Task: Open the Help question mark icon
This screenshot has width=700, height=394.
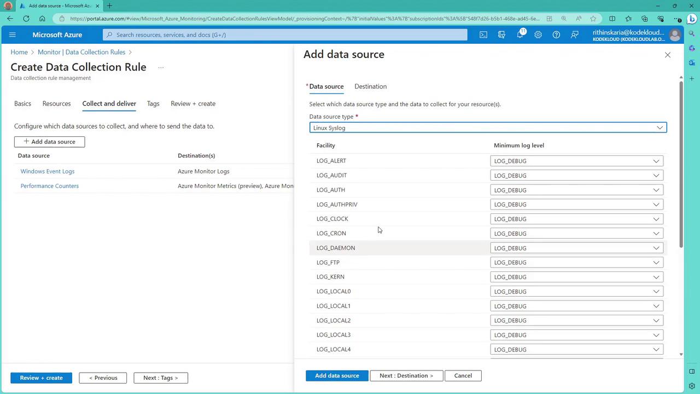Action: pyautogui.click(x=556, y=34)
